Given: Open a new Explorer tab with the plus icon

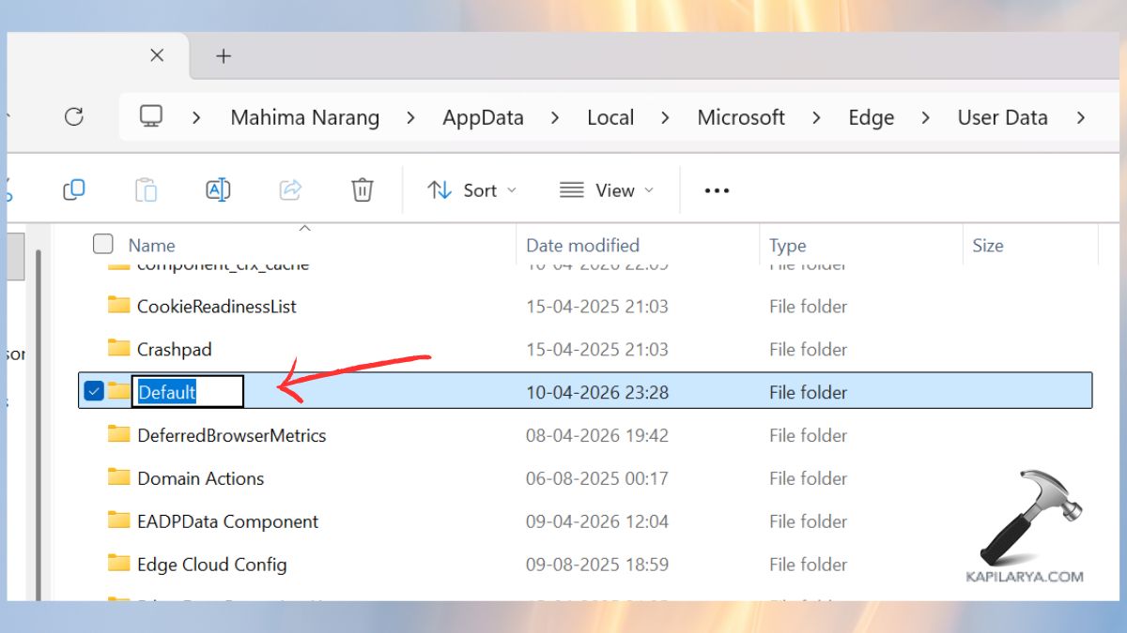Looking at the screenshot, I should [x=224, y=55].
